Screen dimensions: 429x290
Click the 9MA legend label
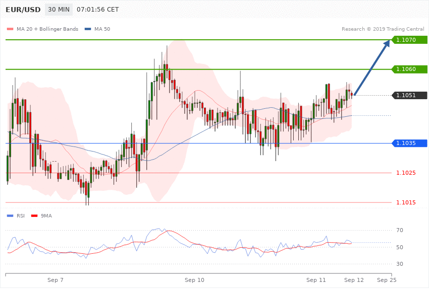click(46, 216)
